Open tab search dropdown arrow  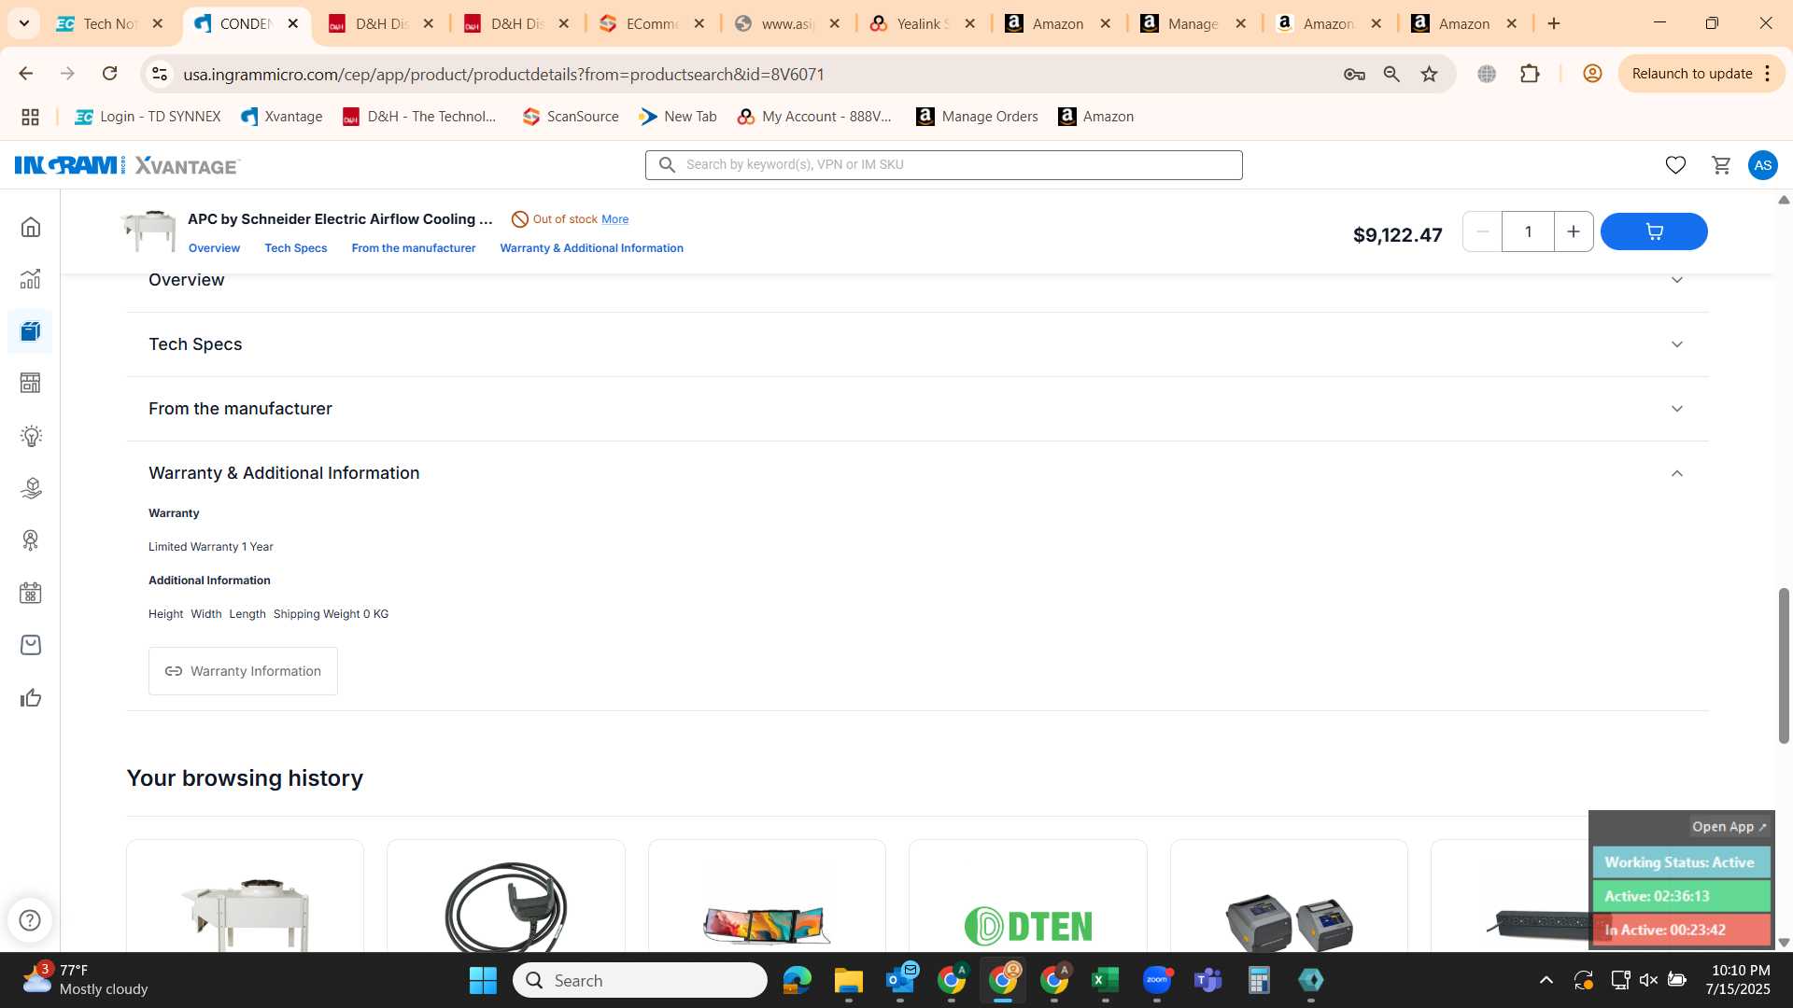pyautogui.click(x=23, y=23)
